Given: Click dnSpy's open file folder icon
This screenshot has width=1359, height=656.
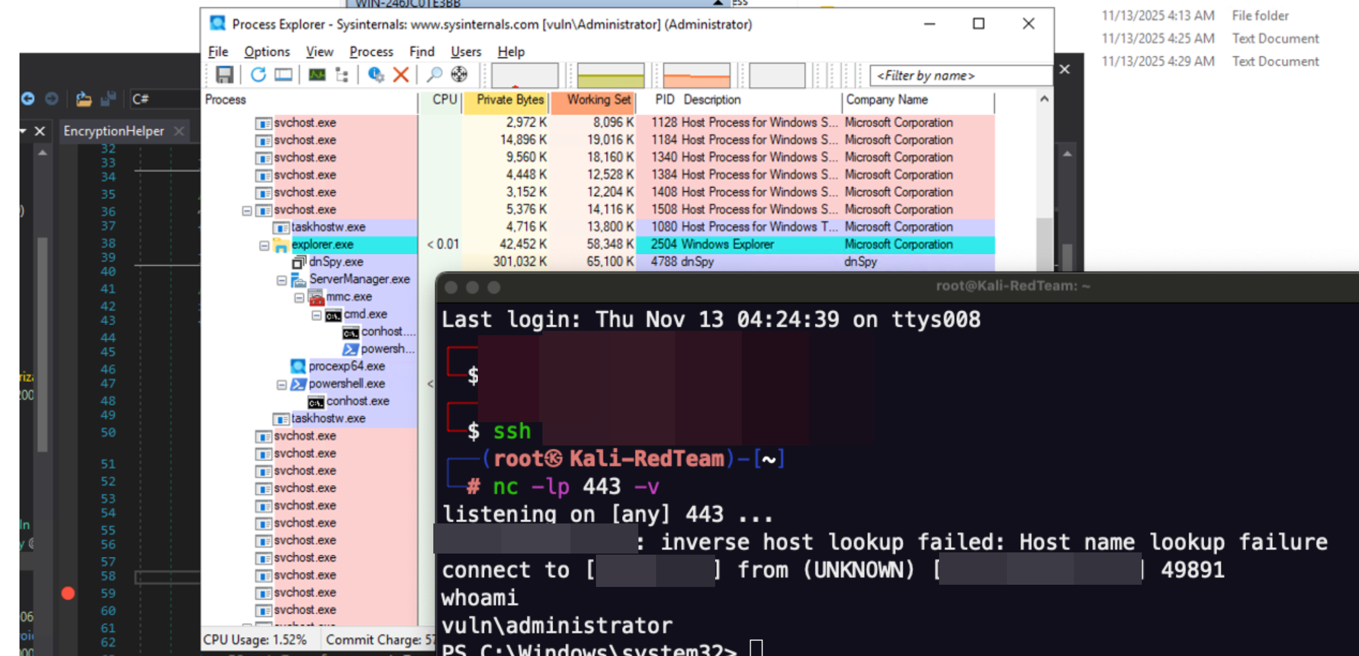Looking at the screenshot, I should [x=84, y=99].
